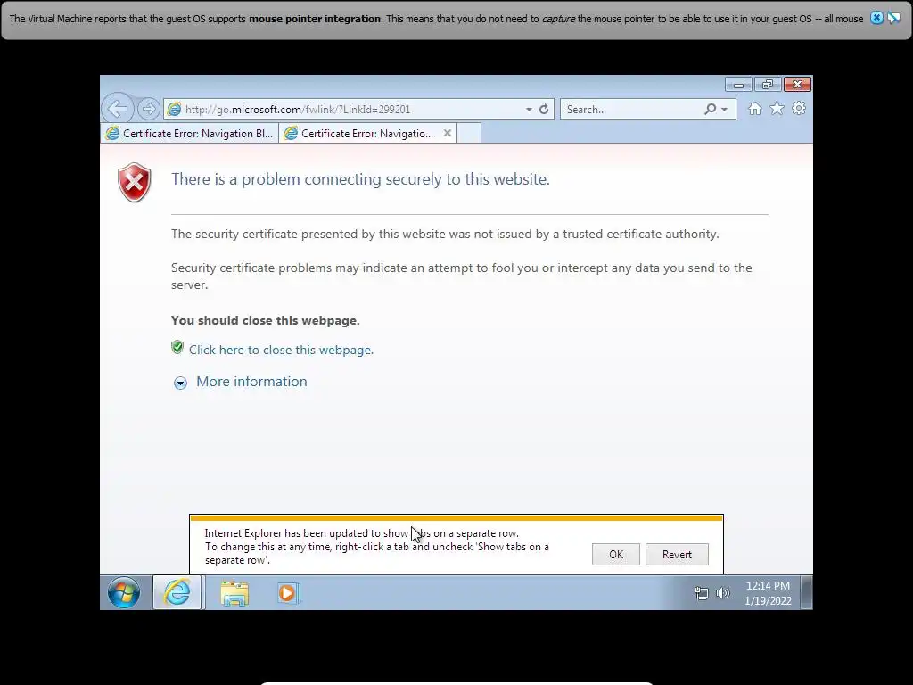Open the search provider dropdown arrow
This screenshot has width=913, height=685.
[x=724, y=110]
